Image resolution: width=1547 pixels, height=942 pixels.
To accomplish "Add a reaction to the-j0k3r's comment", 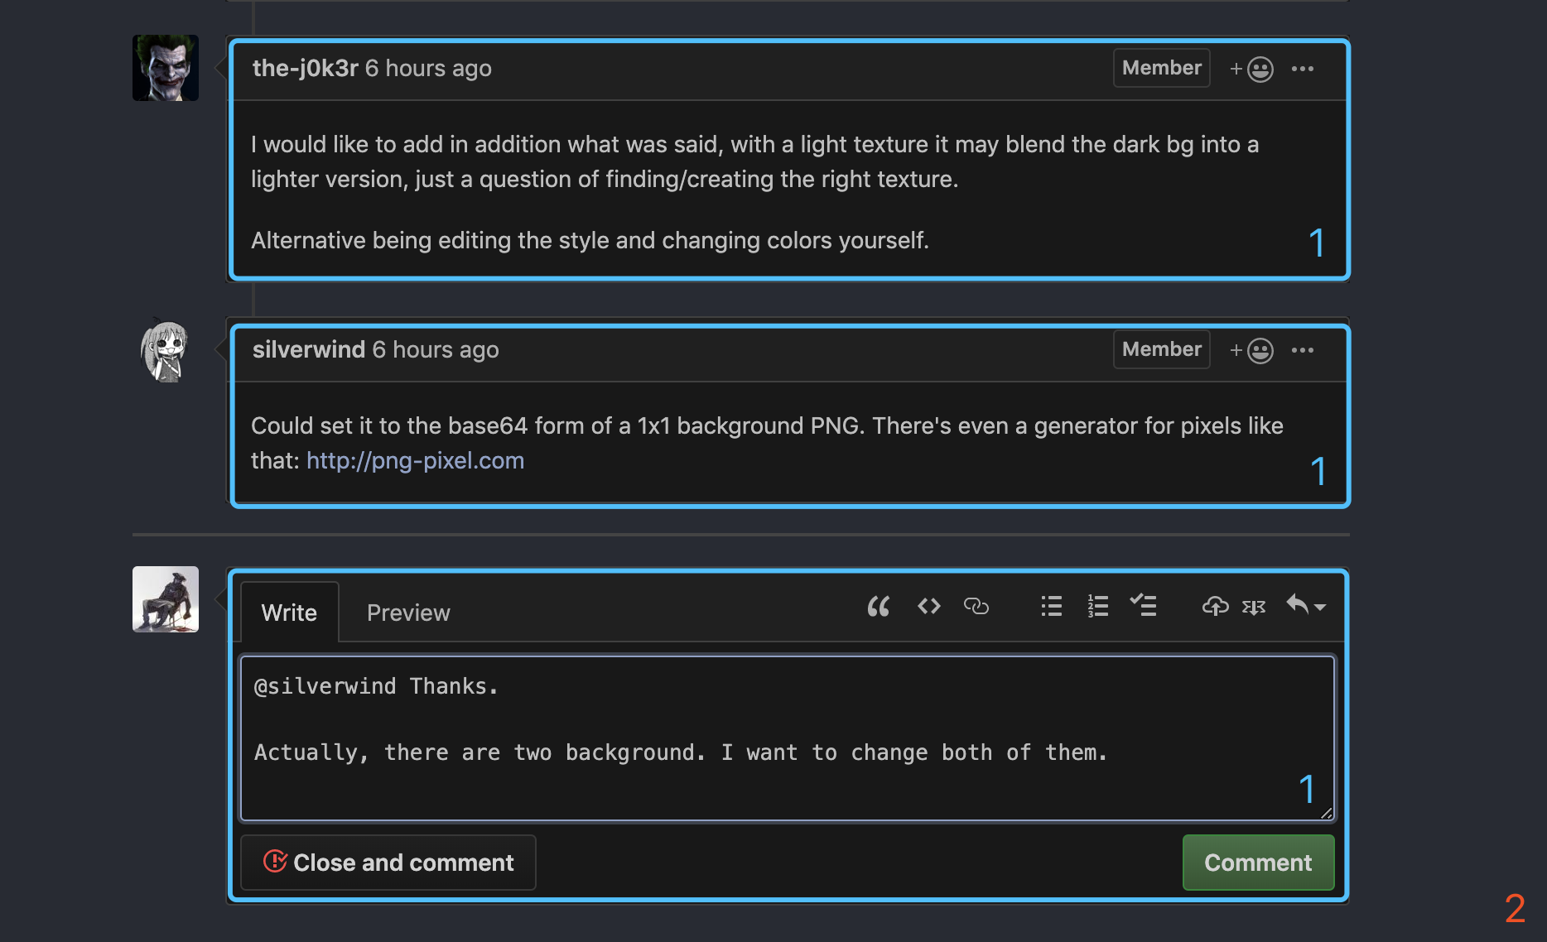I will (1251, 69).
